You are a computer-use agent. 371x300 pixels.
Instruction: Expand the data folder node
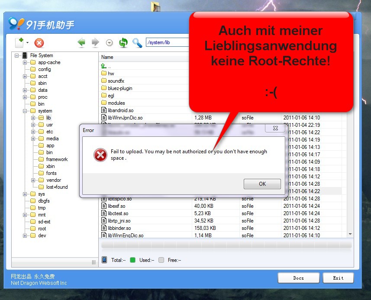[25, 90]
